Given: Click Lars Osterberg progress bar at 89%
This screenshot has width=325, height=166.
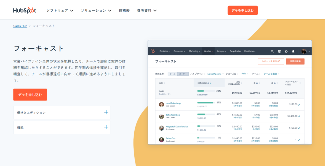Looking at the screenshot, I should pos(206,103).
